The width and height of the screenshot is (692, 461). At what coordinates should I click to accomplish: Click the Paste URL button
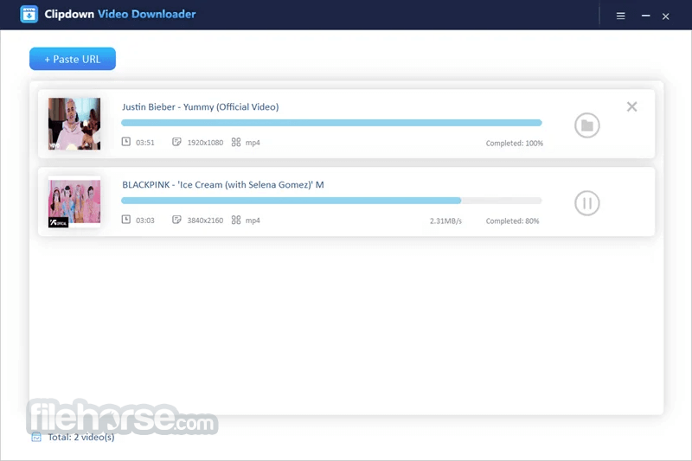coord(73,59)
